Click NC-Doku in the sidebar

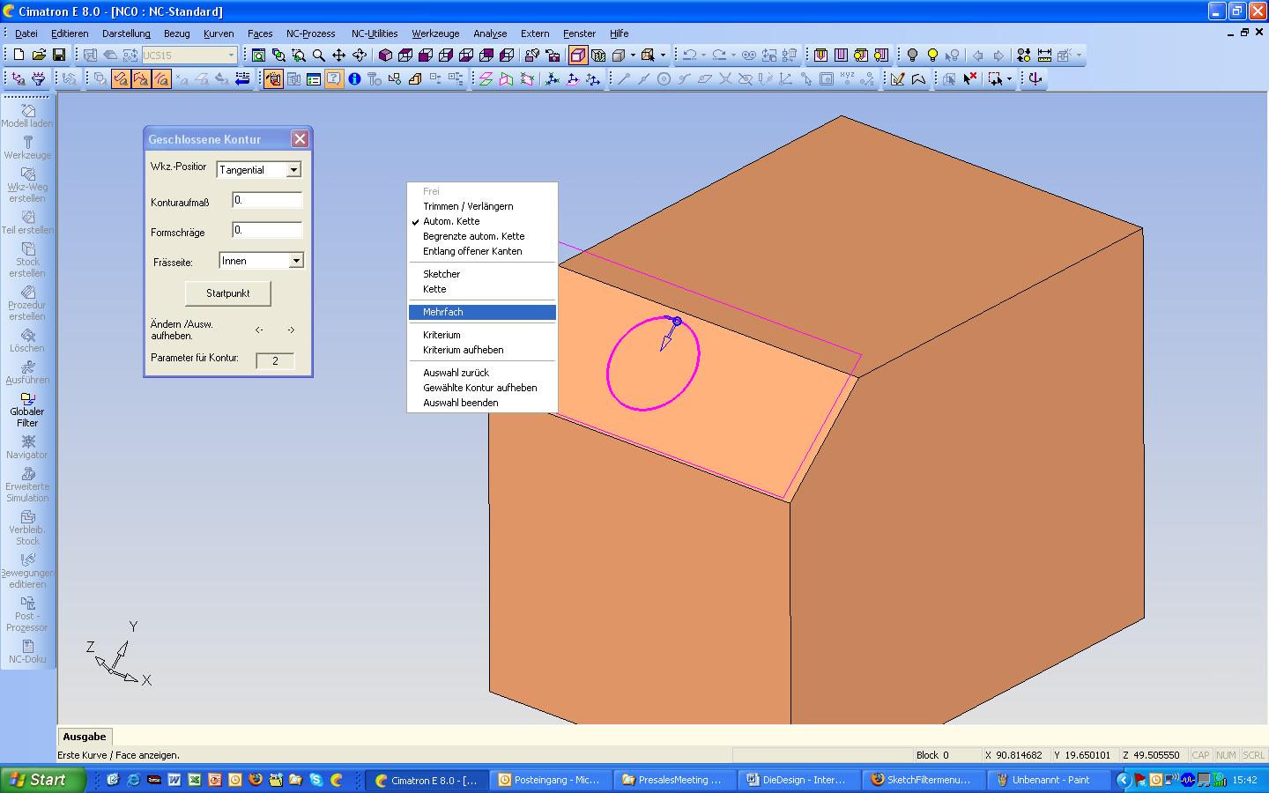[27, 652]
